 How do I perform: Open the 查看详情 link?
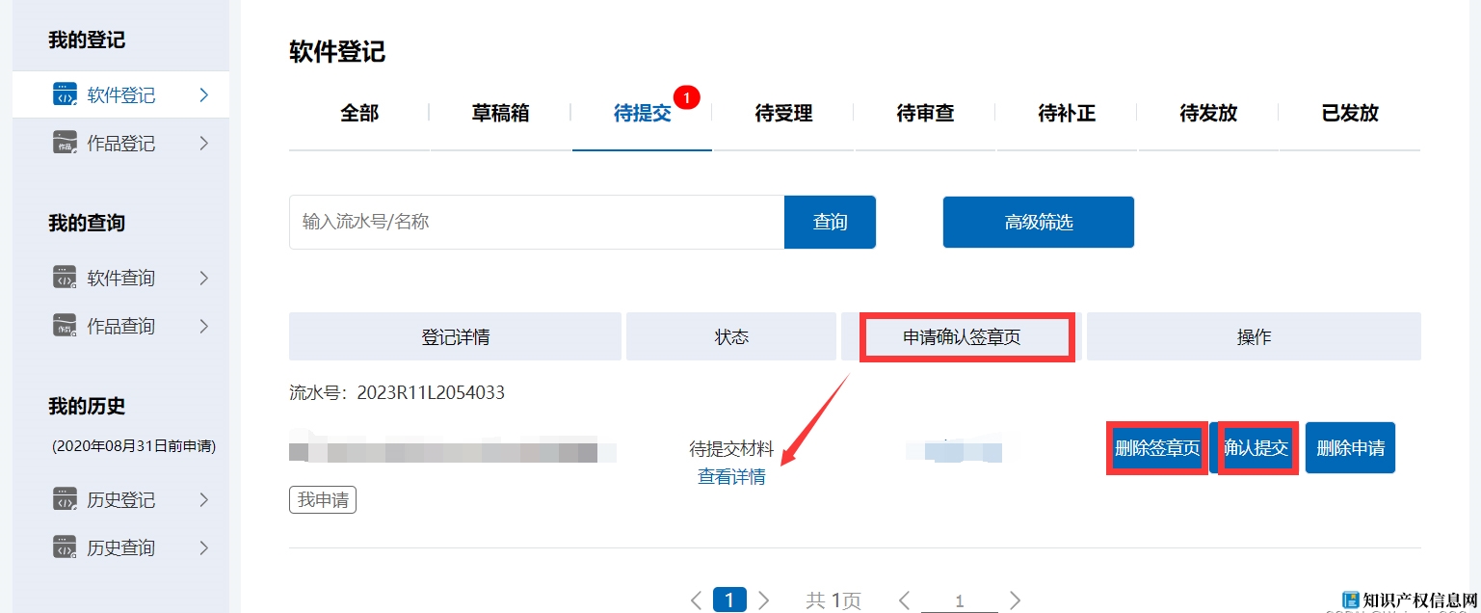click(731, 476)
